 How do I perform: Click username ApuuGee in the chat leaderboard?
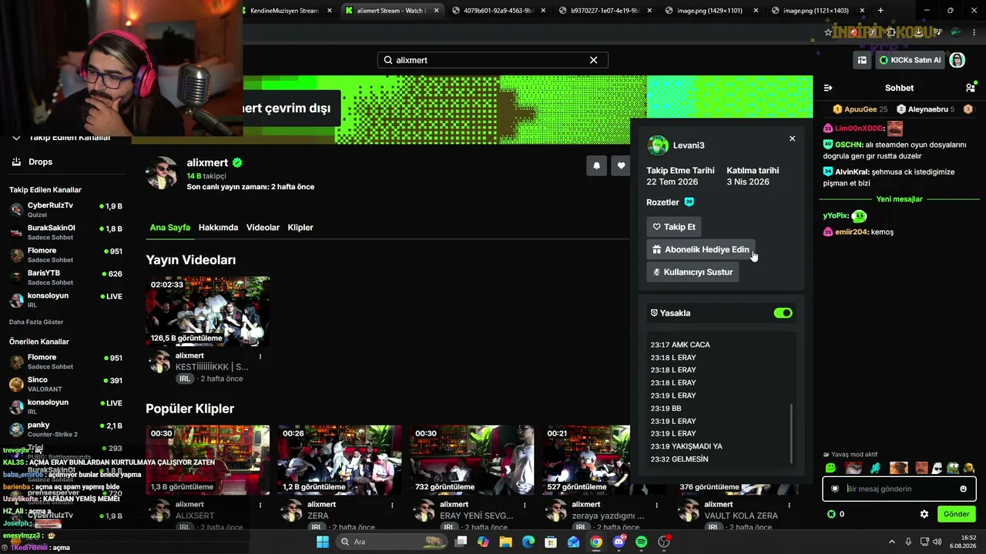860,109
